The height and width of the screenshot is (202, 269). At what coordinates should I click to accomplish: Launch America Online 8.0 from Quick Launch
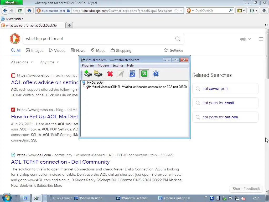pos(174,198)
